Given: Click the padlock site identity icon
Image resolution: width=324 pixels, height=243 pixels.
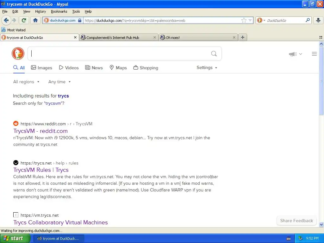Looking at the screenshot, I should pos(80,20).
